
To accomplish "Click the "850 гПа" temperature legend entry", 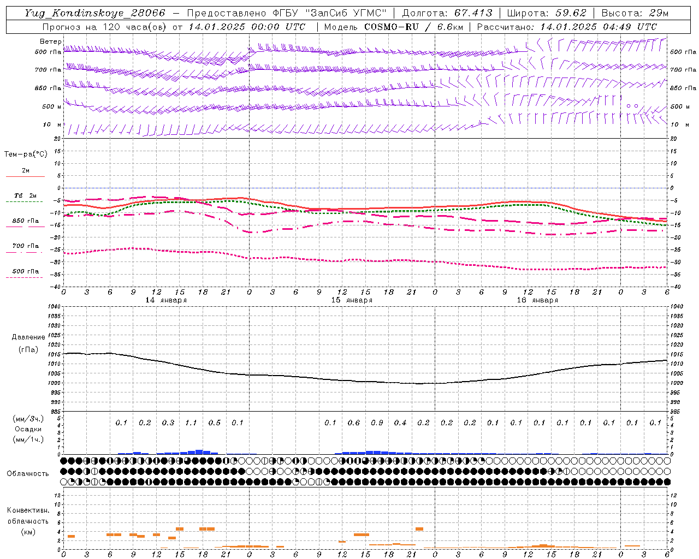I will point(26,221).
